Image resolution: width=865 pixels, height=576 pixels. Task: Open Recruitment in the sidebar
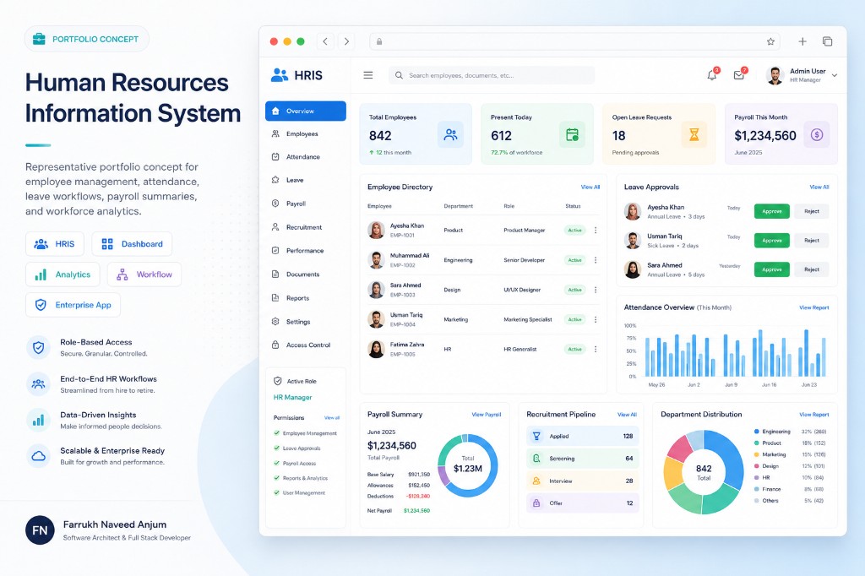306,227
